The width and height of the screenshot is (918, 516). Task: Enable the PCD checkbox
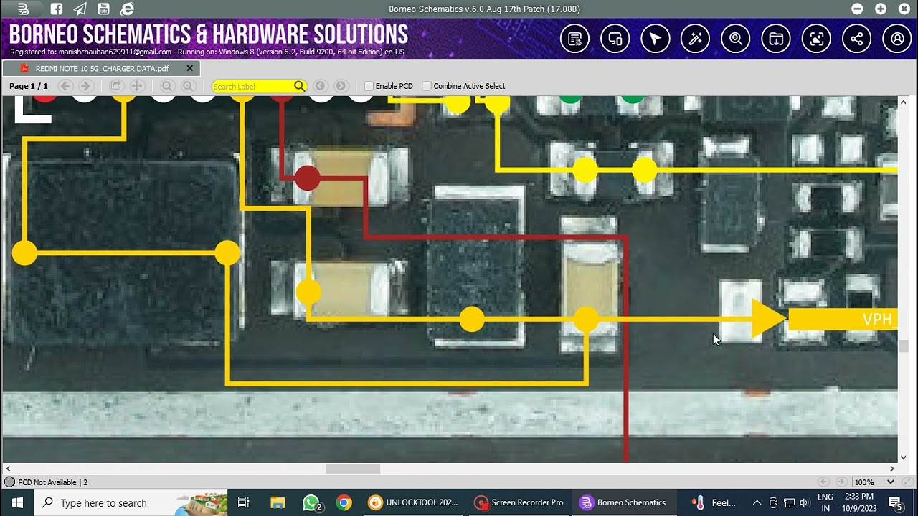pyautogui.click(x=369, y=86)
